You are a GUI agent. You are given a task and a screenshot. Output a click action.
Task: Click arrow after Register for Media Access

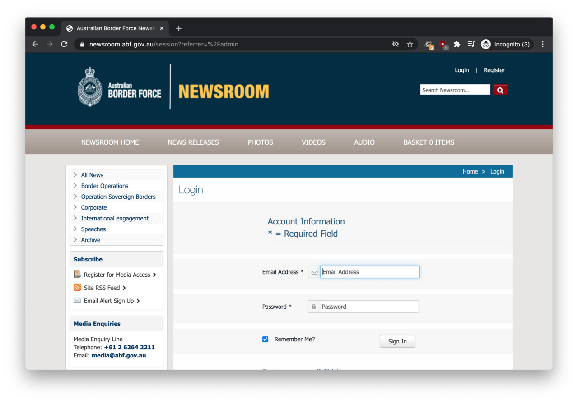coord(154,275)
